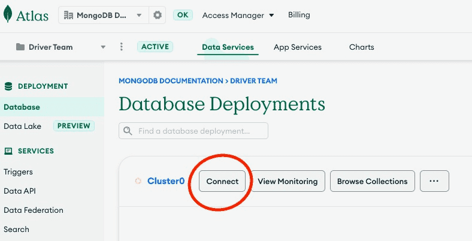This screenshot has width=472, height=241.
Task: Open the Cluster0 more options button
Action: tap(434, 181)
